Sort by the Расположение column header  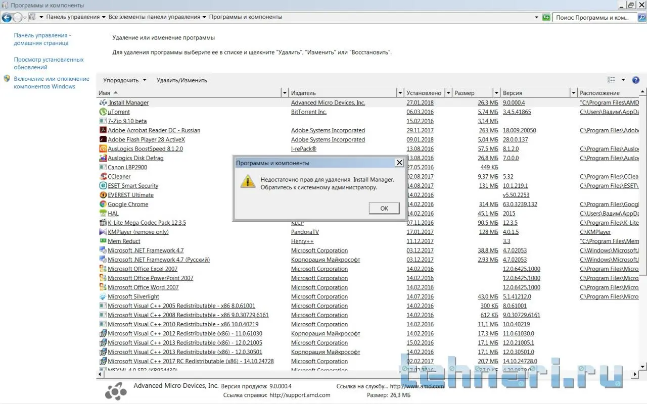pos(608,93)
